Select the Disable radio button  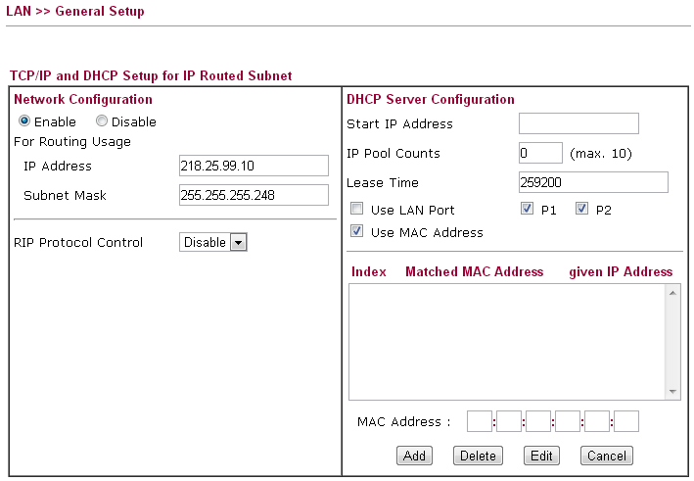point(102,122)
